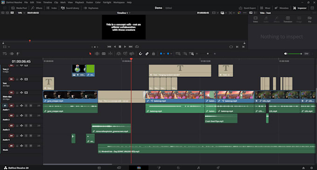Click the Detail Zoom icon
The width and height of the screenshot is (317, 170).
point(185,54)
